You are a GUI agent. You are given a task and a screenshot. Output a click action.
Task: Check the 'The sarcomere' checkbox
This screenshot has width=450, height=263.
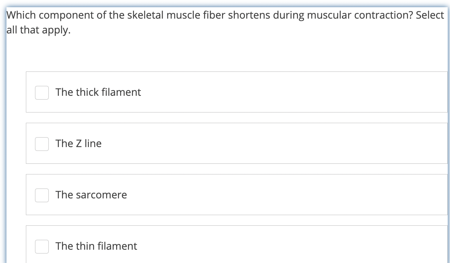click(x=42, y=195)
